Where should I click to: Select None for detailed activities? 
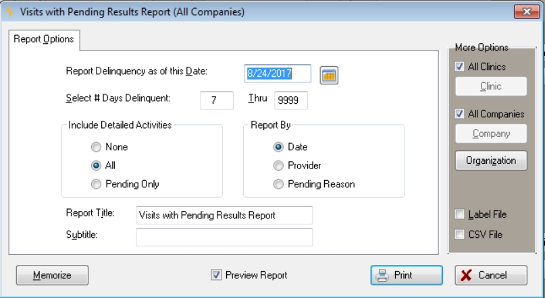point(96,147)
